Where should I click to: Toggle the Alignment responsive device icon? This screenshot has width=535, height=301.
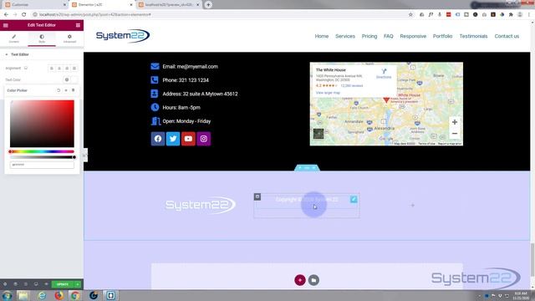(26, 69)
